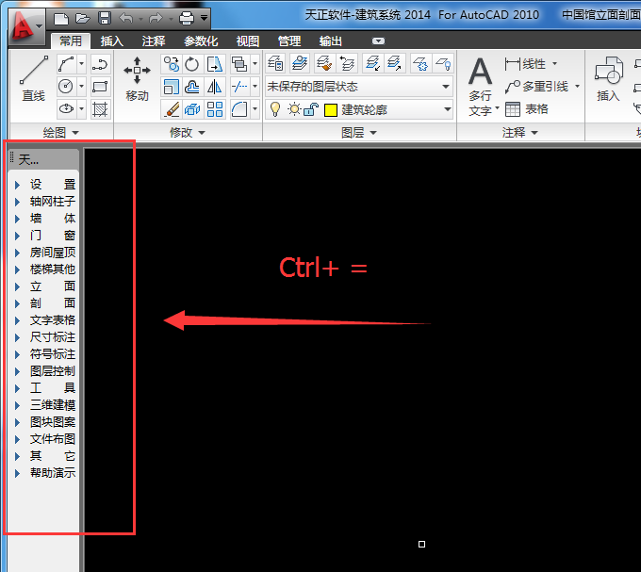Expand the 绘图 panel title arrow
641x572 pixels.
coord(75,133)
